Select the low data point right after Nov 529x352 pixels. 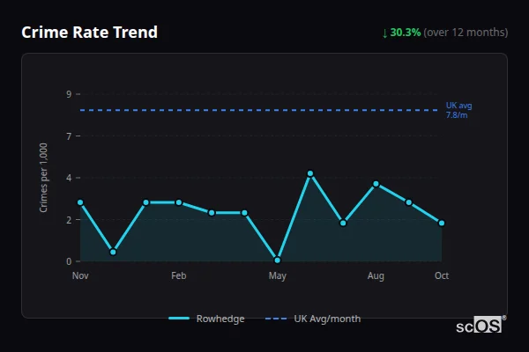[x=113, y=252]
